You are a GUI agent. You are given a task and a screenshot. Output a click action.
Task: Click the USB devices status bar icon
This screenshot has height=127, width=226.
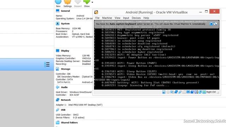pyautogui.click(x=180, y=92)
